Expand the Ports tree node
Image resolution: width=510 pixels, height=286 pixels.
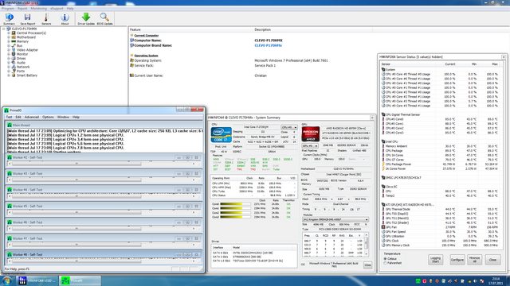click(9, 71)
